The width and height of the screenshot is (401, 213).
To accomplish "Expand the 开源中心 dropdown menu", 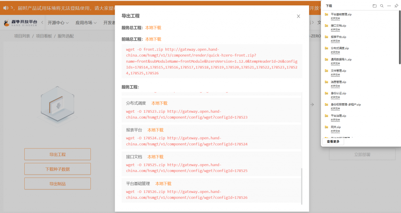I will 58,23.
